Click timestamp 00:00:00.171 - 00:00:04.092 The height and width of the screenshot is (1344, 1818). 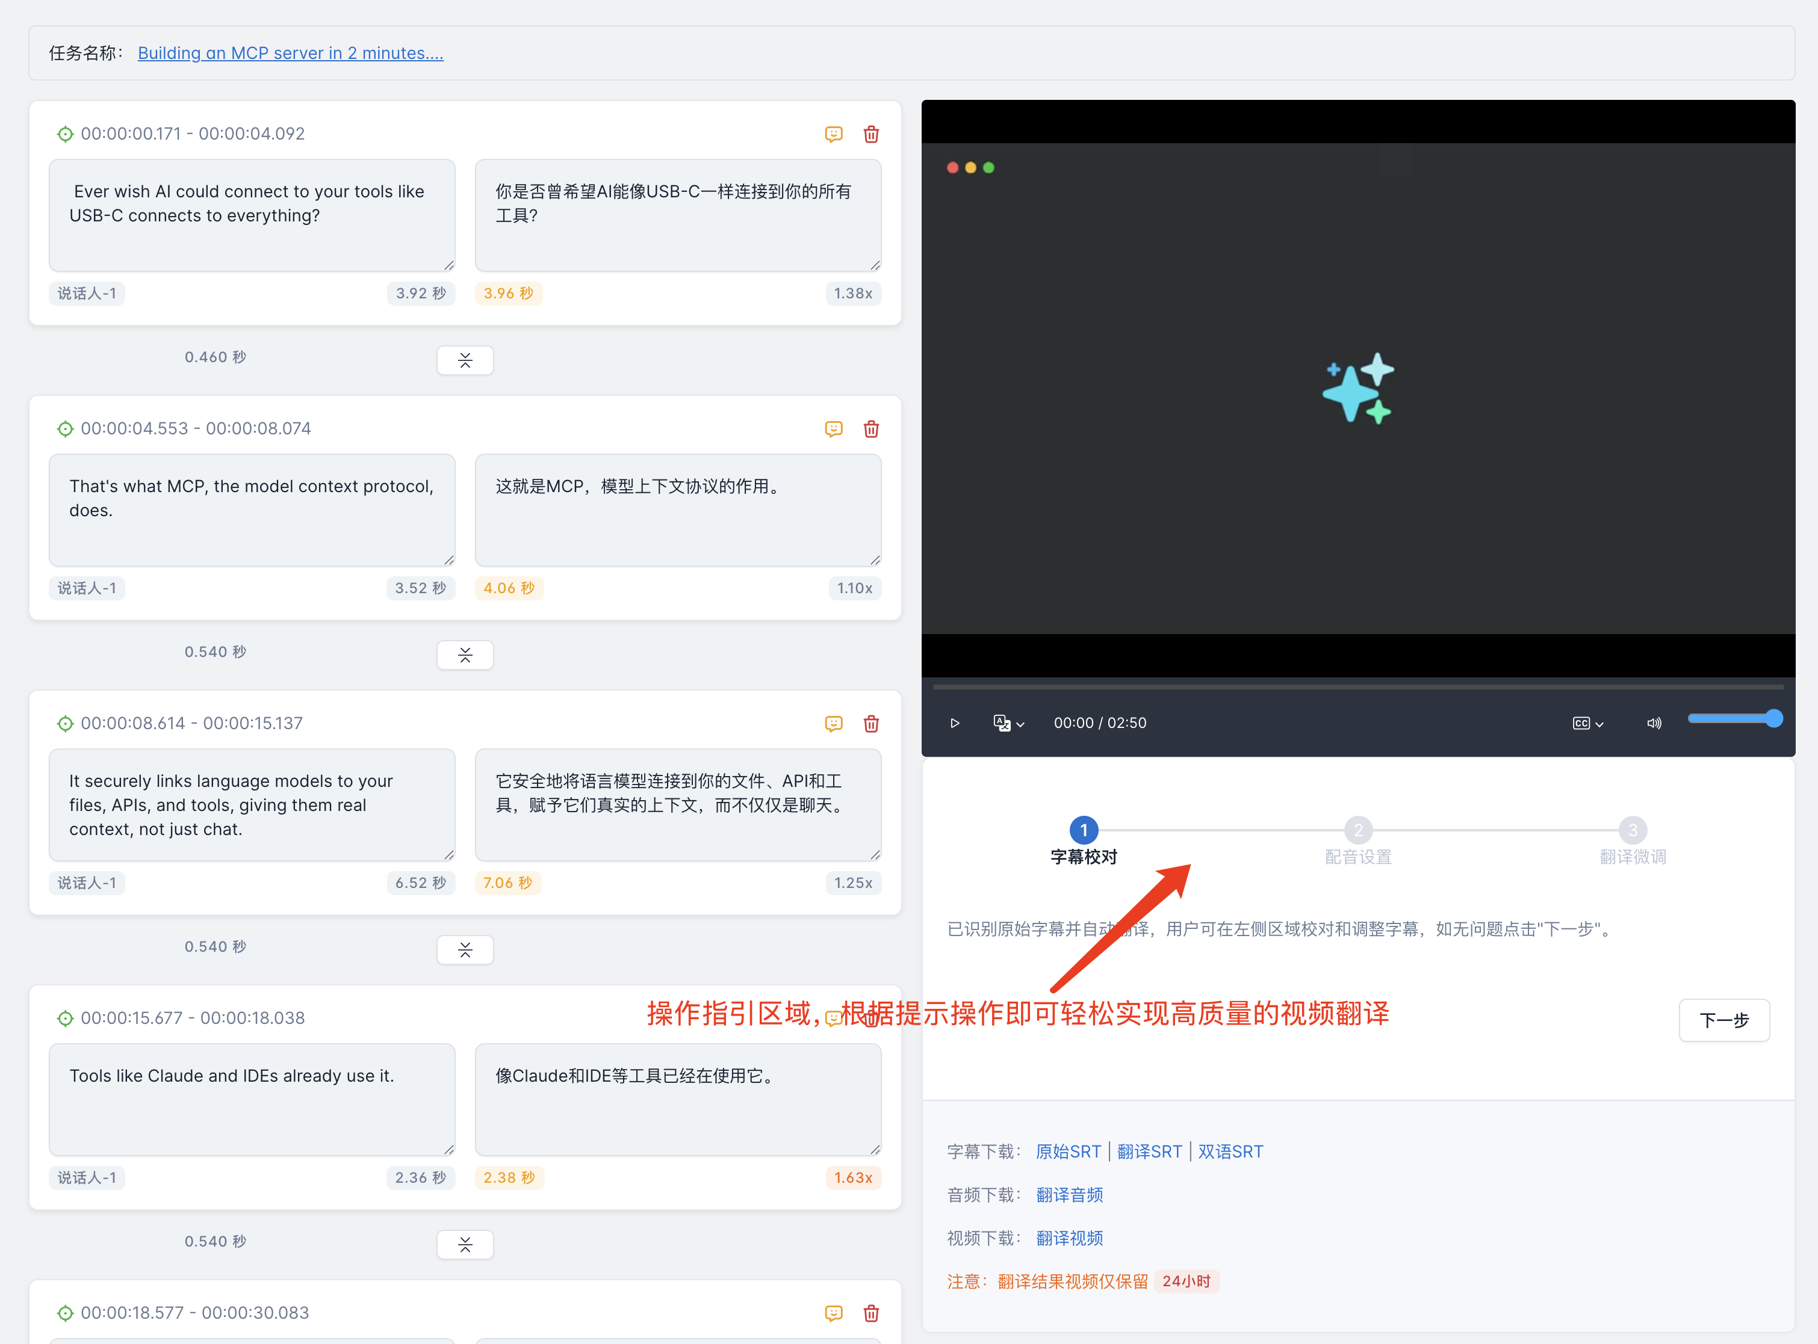pos(193,134)
